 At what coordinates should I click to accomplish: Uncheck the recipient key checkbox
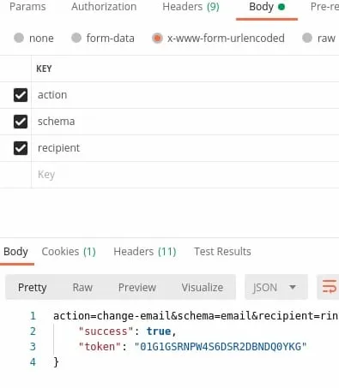point(21,148)
